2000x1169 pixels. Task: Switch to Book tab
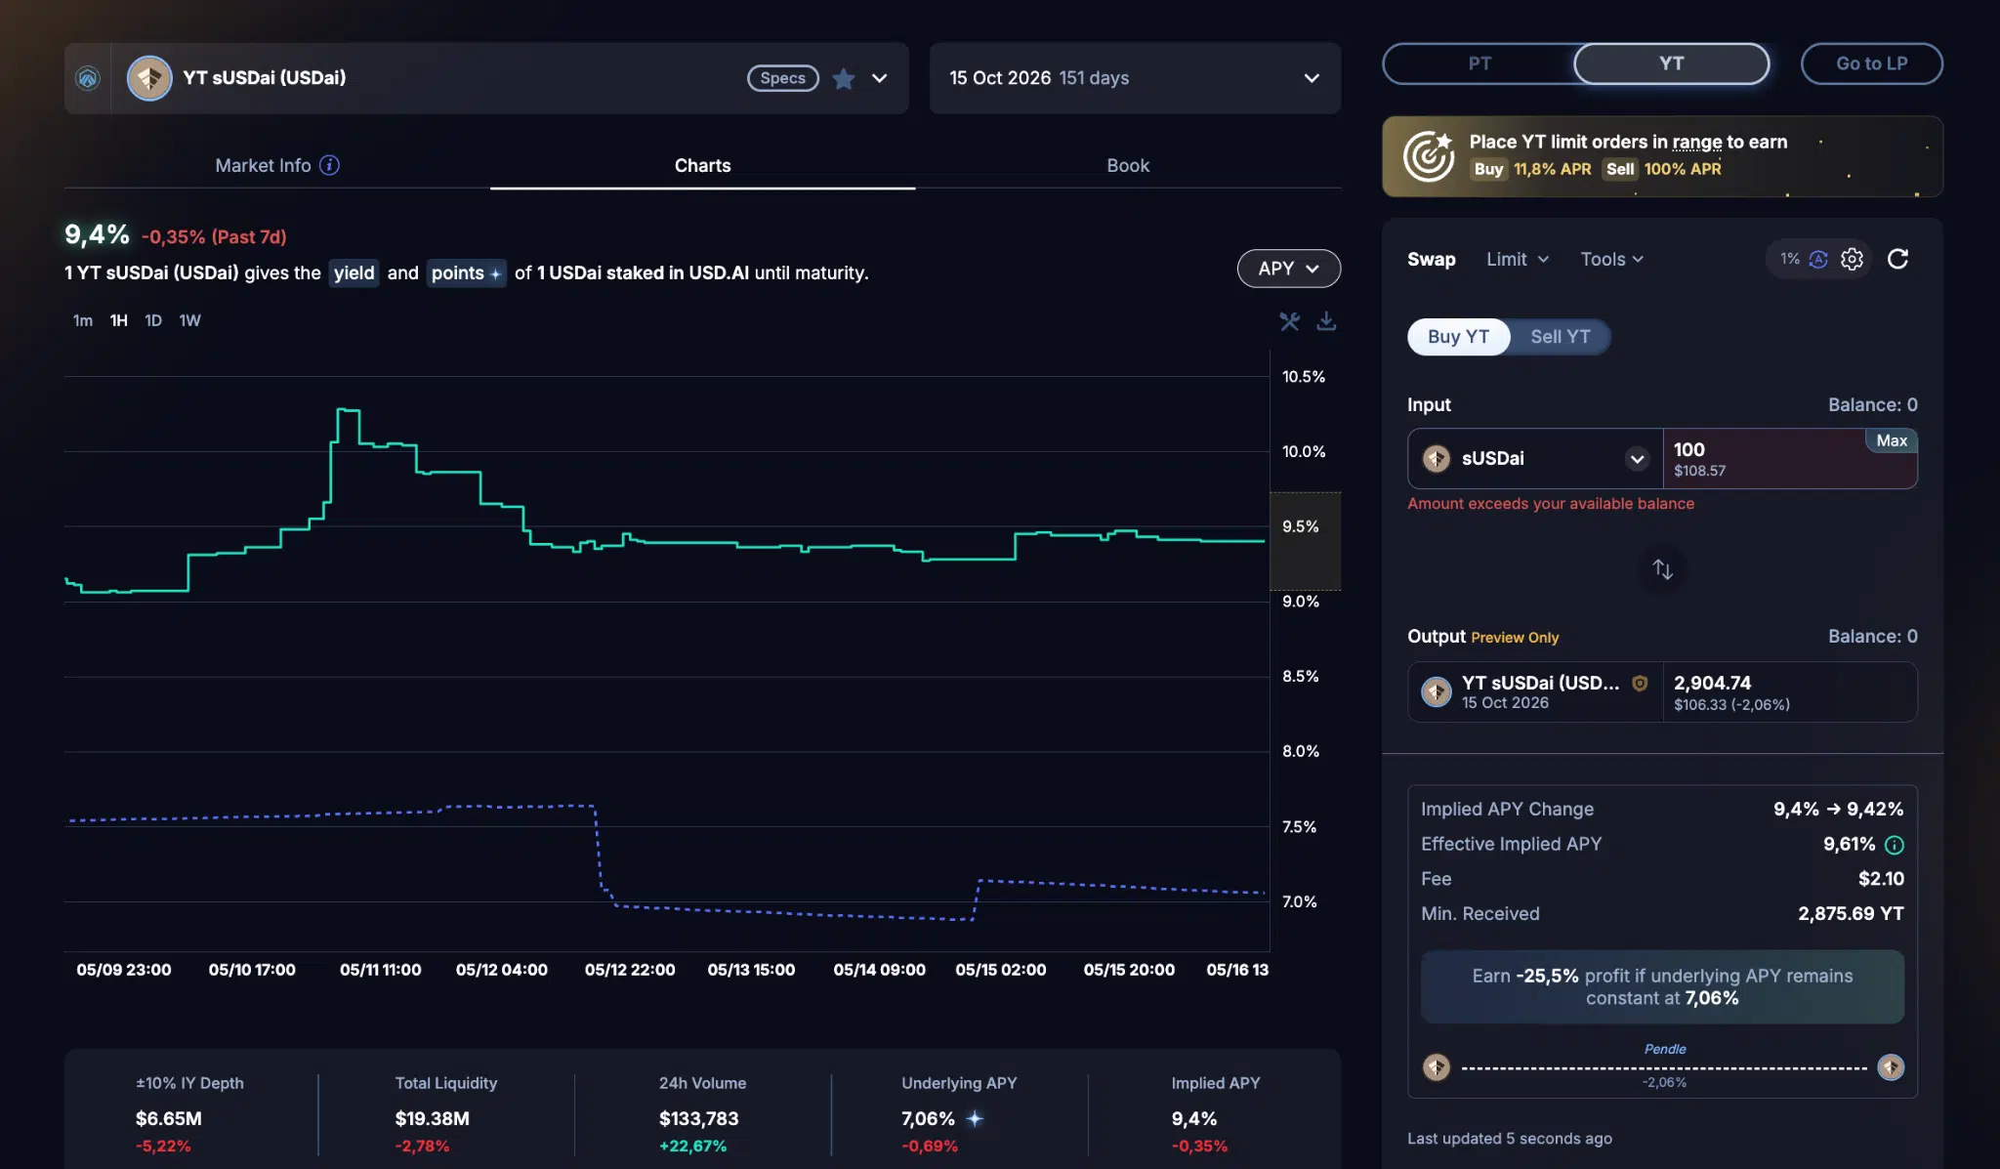[x=1128, y=165]
